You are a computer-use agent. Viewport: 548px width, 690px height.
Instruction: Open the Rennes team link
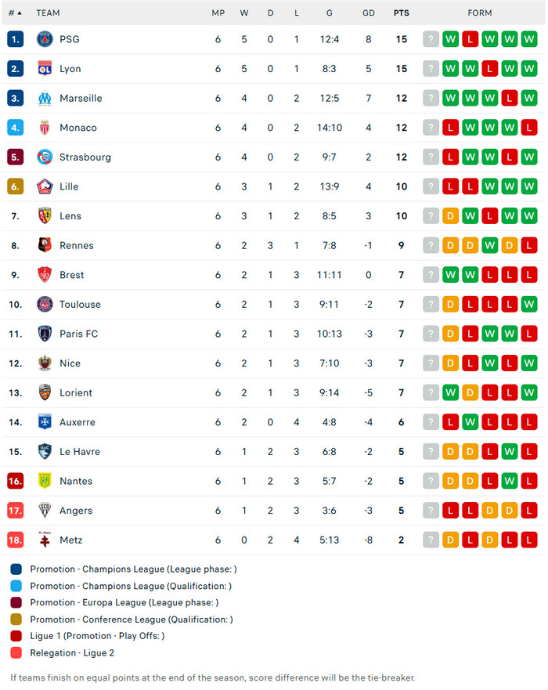(x=77, y=246)
